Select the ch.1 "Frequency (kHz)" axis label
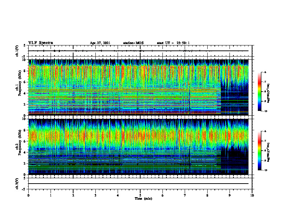 point(20,83)
